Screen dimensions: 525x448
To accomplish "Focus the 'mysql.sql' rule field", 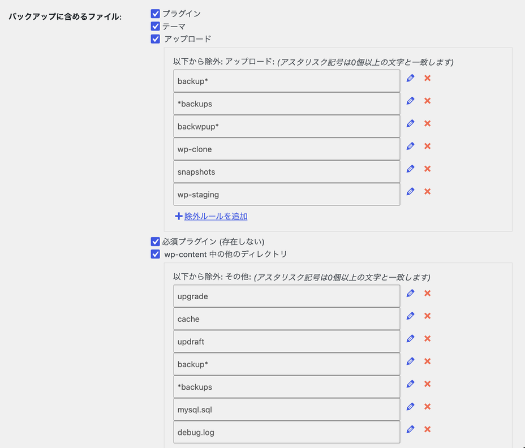I will click(287, 410).
